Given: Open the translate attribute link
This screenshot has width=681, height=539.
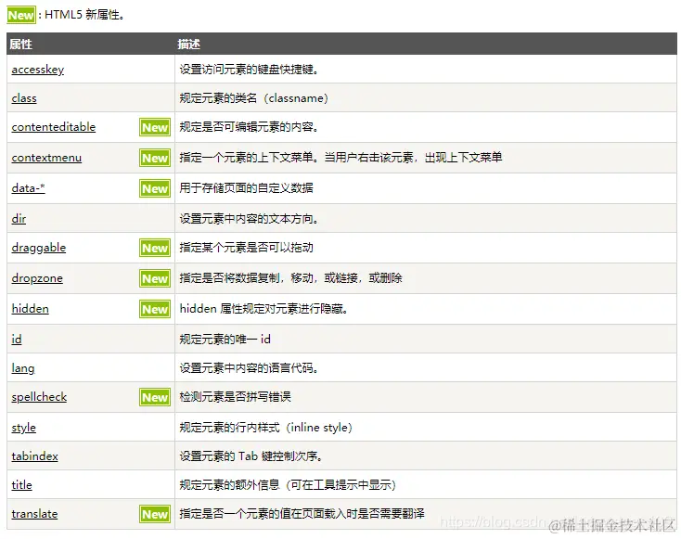Looking at the screenshot, I should tap(34, 514).
